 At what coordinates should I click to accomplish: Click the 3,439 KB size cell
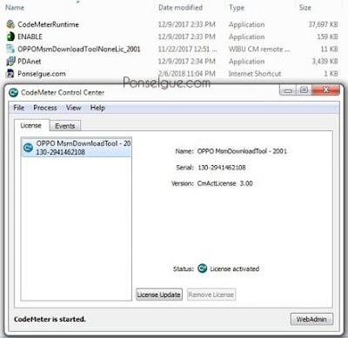point(325,62)
